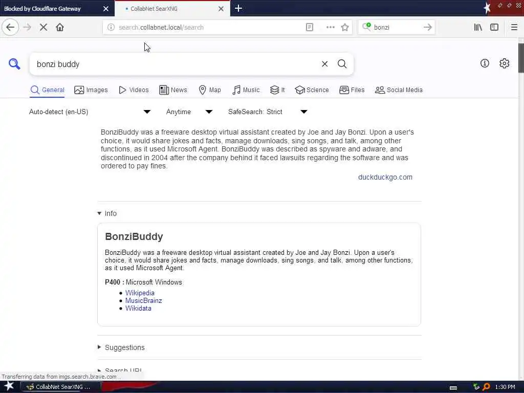Toggle Reader View icon in address bar
The width and height of the screenshot is (524, 393).
pos(310,28)
